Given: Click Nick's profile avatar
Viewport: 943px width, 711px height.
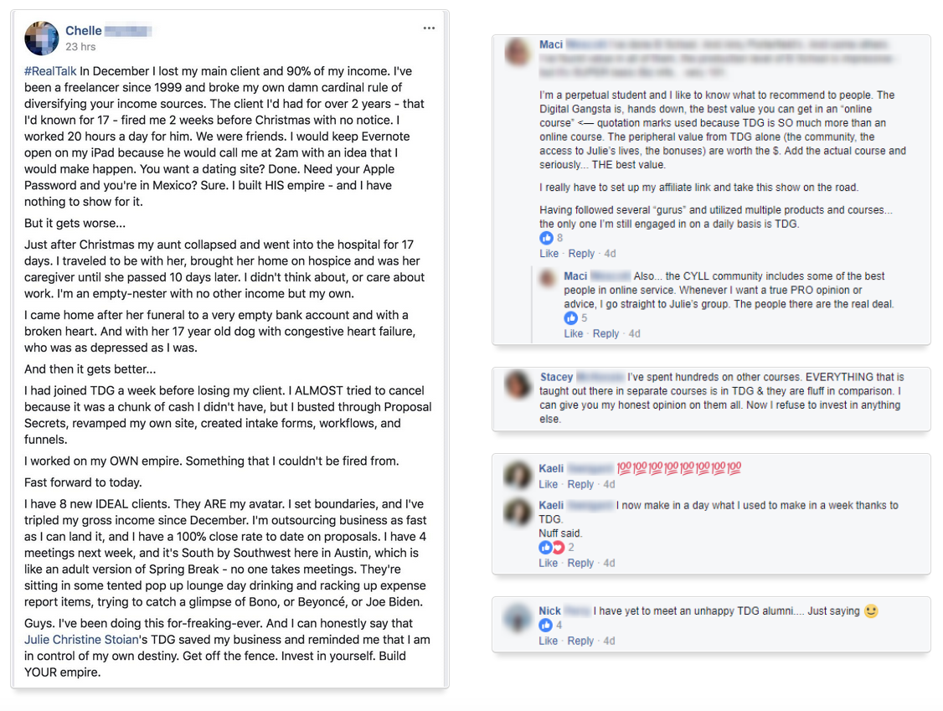Looking at the screenshot, I should [x=518, y=618].
